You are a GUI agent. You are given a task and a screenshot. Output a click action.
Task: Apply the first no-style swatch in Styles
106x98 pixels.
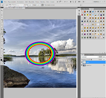coord(82,11)
